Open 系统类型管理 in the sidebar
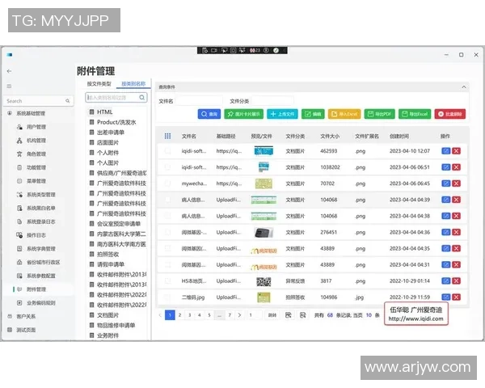 (x=41, y=195)
